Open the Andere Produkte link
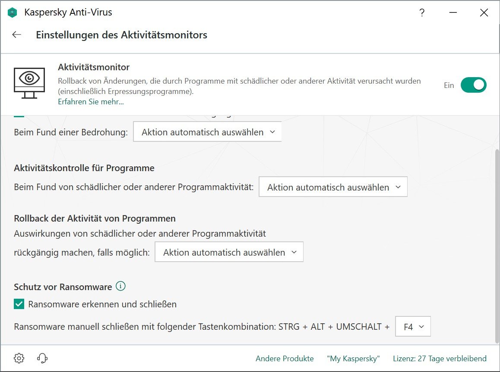500x372 pixels. [285, 359]
